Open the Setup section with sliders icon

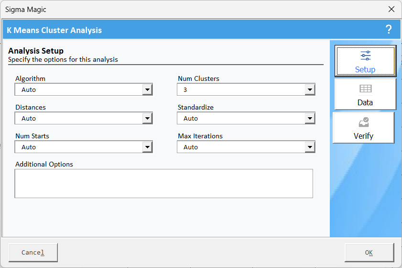(x=365, y=61)
